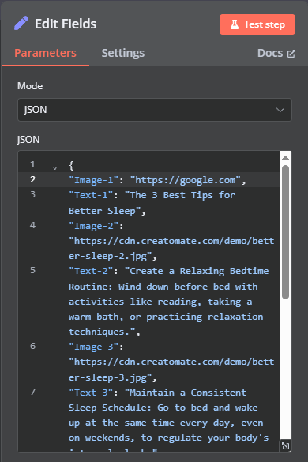Click the Text-1 Best Tips value
The image size is (308, 462).
point(152,203)
